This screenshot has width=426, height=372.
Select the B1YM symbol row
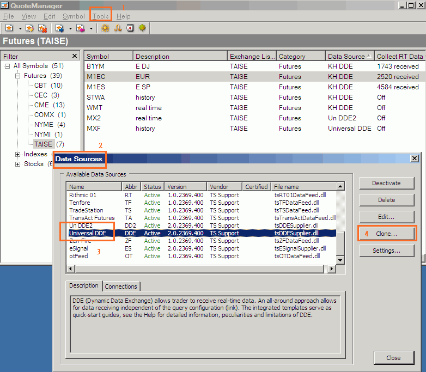pos(255,66)
